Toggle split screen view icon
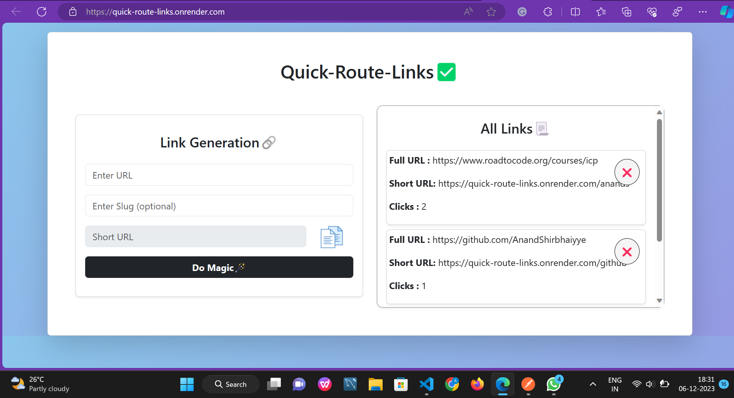 pyautogui.click(x=575, y=12)
